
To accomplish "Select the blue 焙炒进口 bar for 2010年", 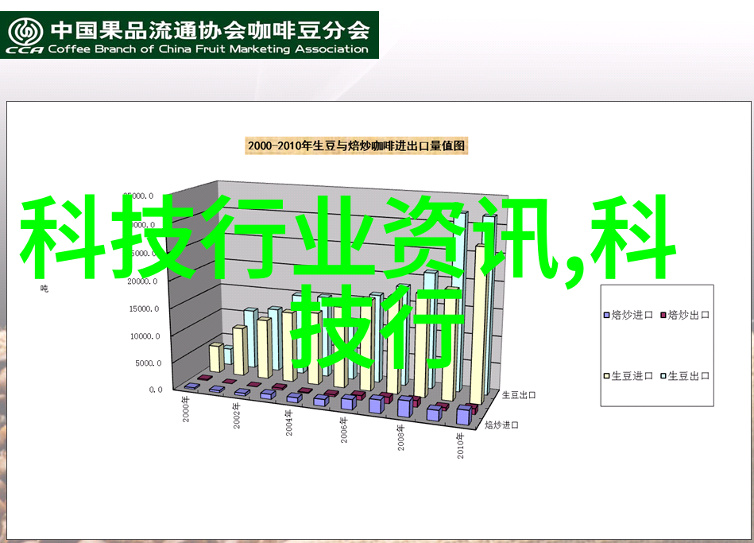I will 465,416.
